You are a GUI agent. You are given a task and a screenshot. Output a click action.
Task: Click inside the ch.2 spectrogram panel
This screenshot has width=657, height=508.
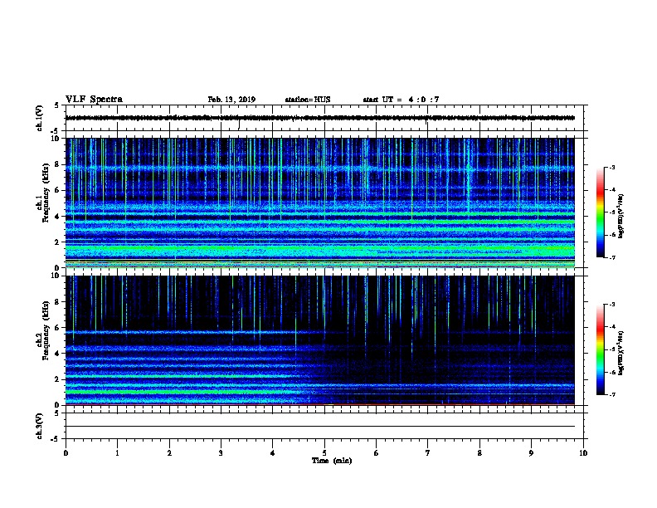(320, 340)
